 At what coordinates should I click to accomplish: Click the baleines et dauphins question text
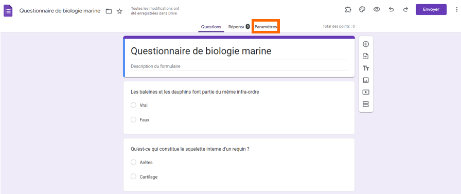(x=194, y=92)
